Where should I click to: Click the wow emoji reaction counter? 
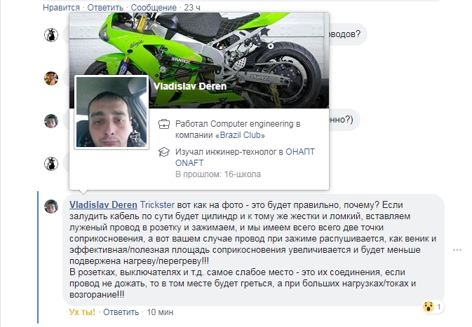click(x=432, y=307)
